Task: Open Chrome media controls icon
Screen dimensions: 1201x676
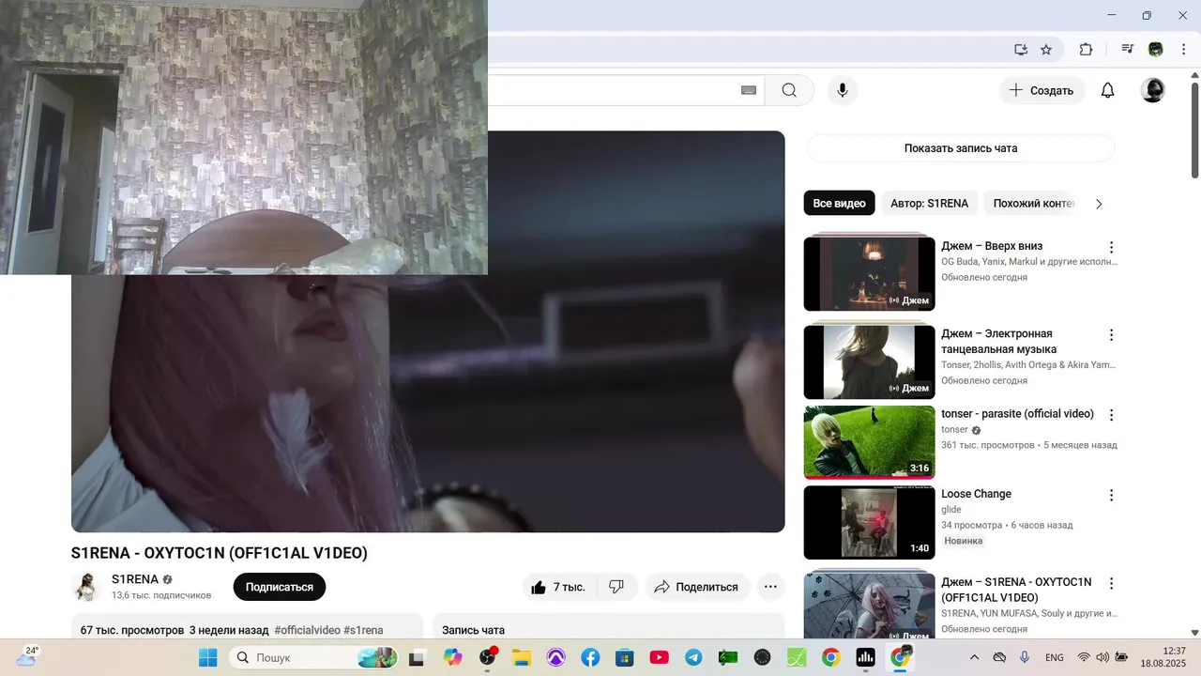Action: tap(1128, 50)
